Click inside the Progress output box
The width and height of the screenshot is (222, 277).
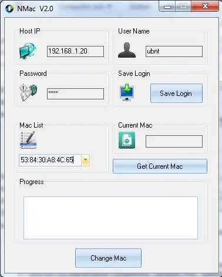pos(110,218)
